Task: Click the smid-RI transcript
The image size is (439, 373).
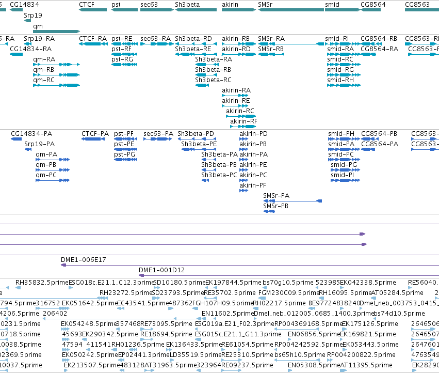Action: tap(343, 44)
